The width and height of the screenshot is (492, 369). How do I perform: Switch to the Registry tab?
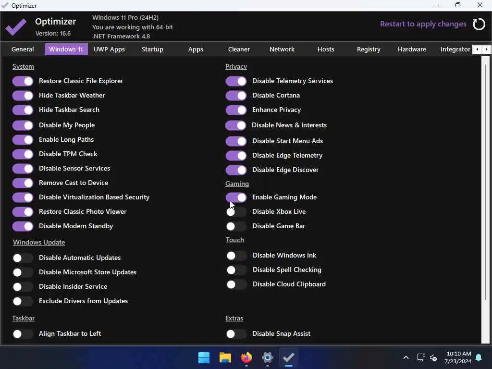[369, 49]
